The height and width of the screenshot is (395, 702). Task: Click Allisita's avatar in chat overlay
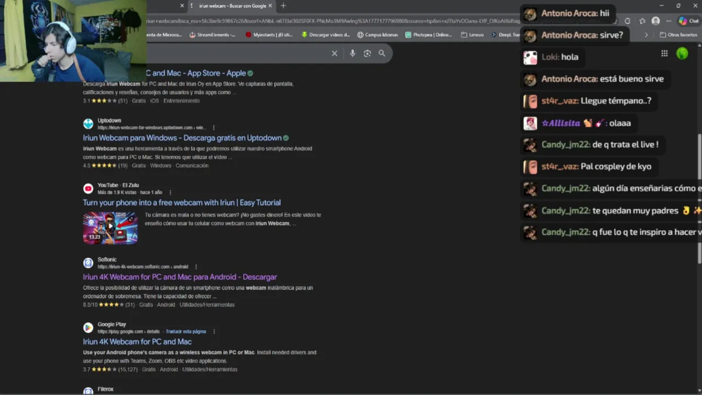(530, 123)
